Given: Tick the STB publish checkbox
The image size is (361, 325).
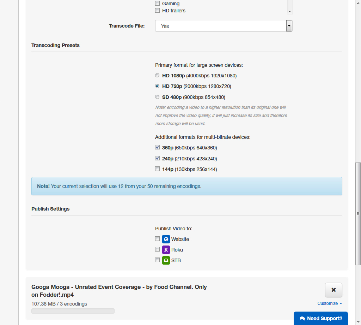Looking at the screenshot, I should (158, 260).
